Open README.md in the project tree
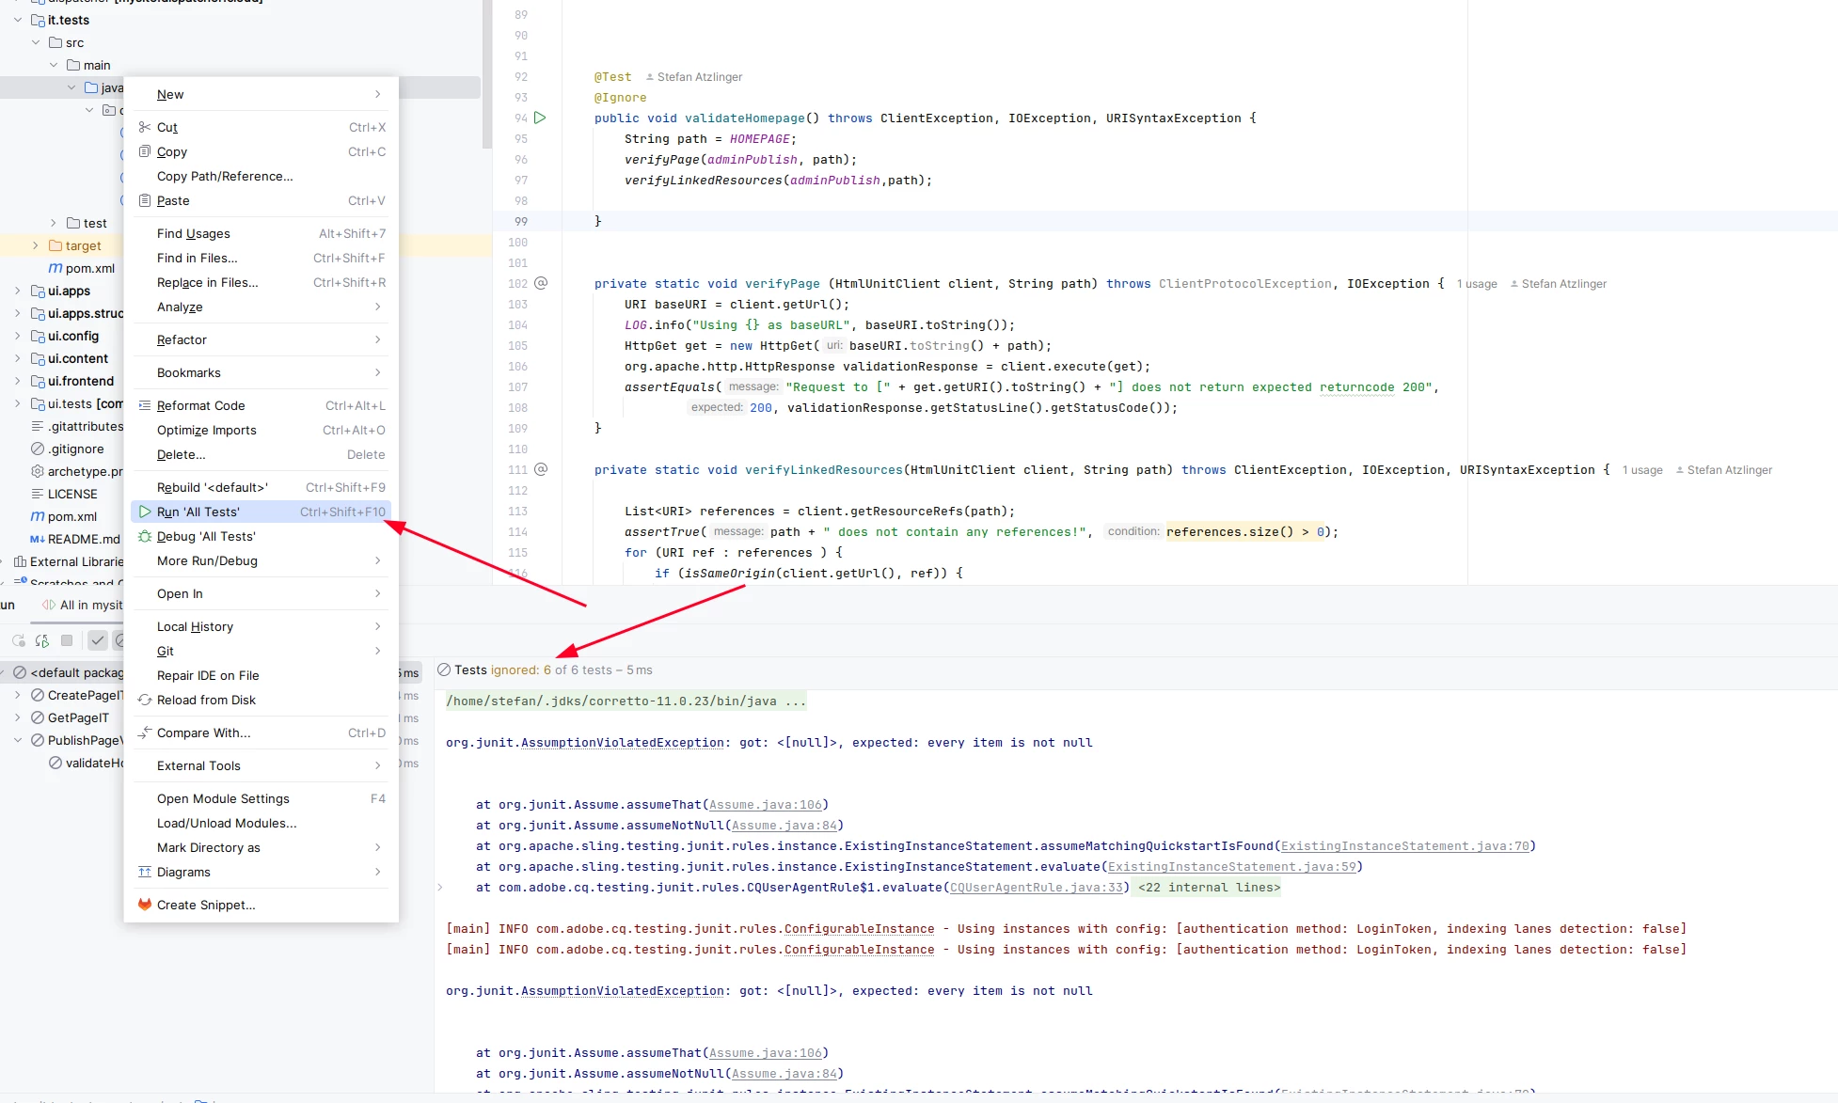This screenshot has width=1838, height=1103. [x=84, y=539]
